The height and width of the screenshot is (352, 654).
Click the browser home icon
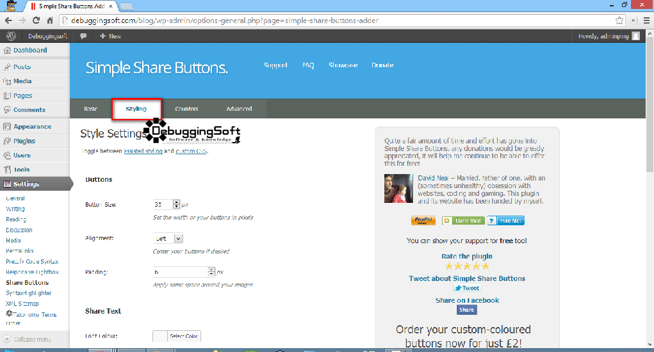pos(50,20)
